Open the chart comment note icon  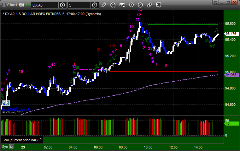tap(159, 5)
